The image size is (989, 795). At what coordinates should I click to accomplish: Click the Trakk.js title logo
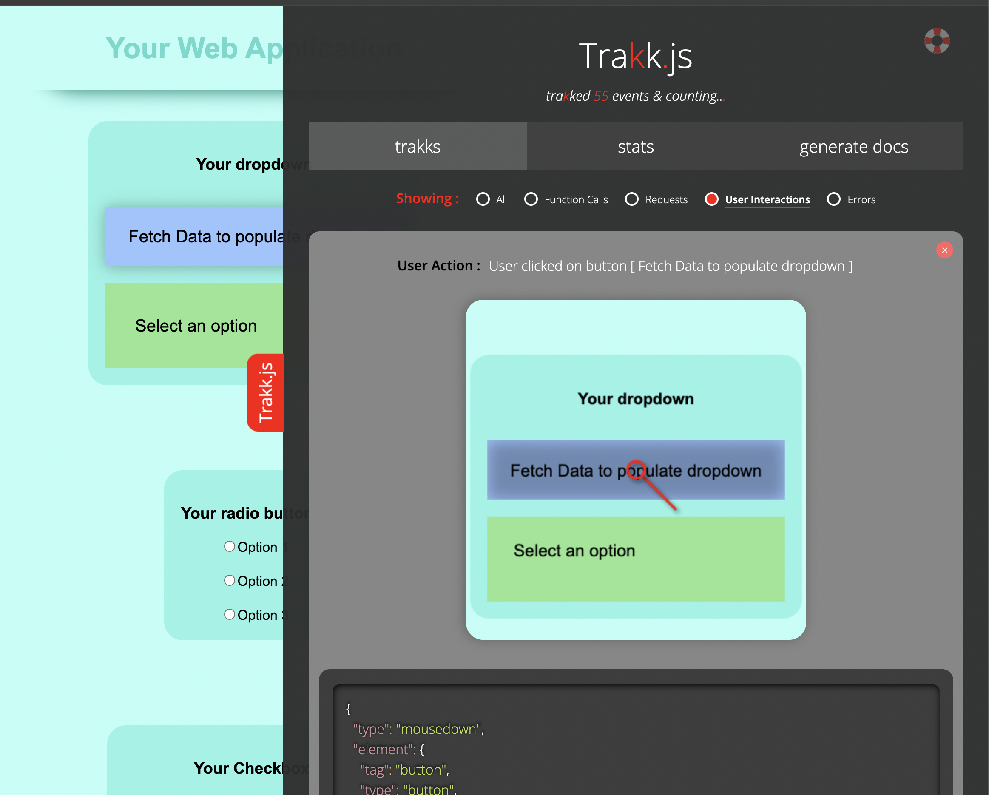pos(635,56)
